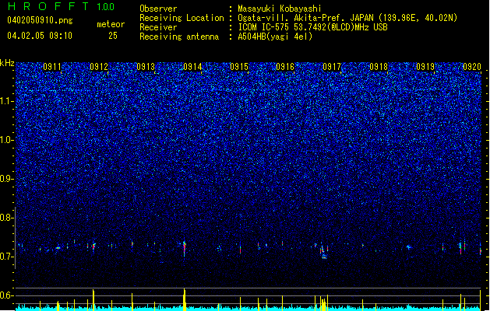Image resolution: width=490 pixels, height=311 pixels.
Task: Click the kHz axis unit label
Action: pos(7,63)
